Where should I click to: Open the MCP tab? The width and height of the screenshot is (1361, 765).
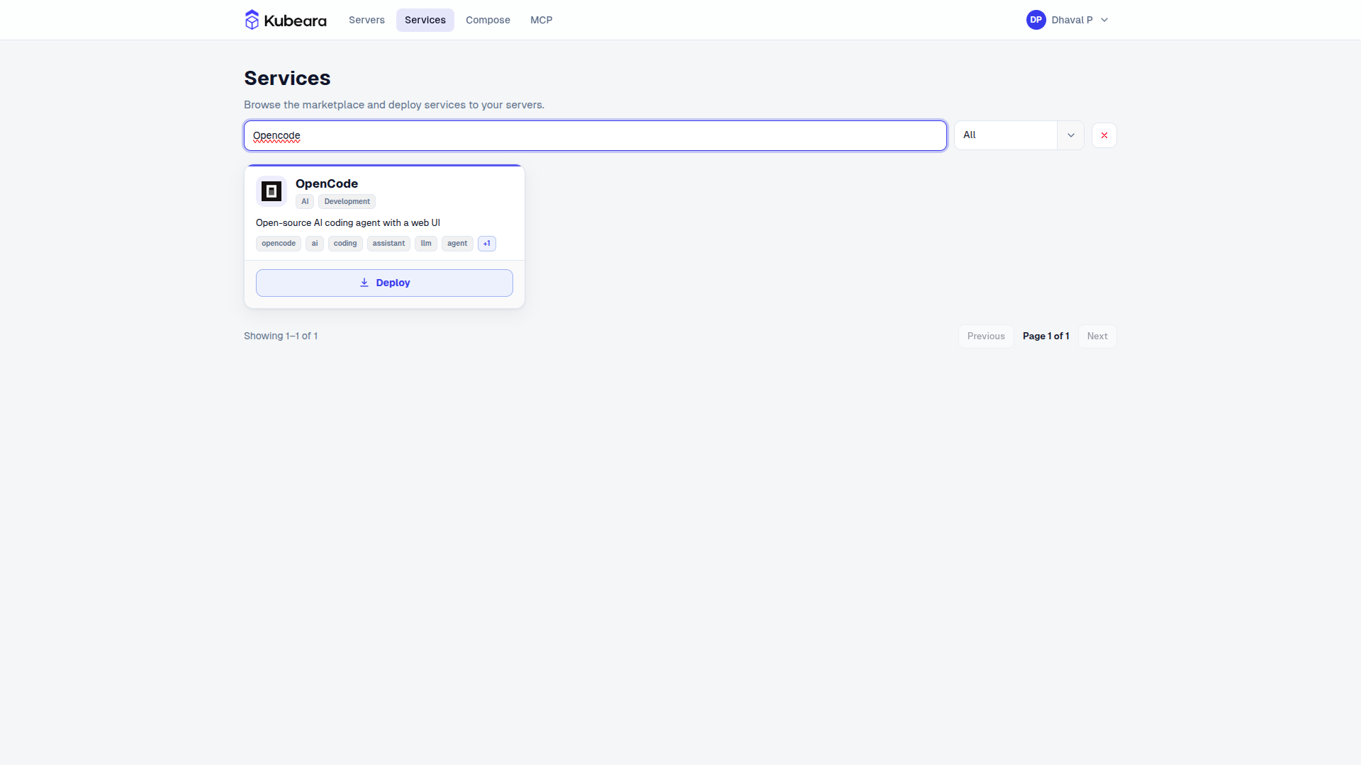coord(542,20)
